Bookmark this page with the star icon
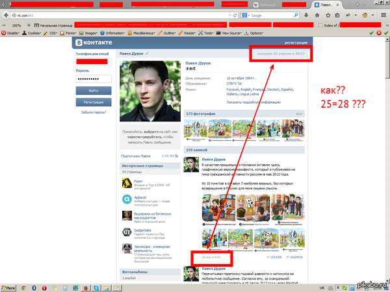 point(328,16)
